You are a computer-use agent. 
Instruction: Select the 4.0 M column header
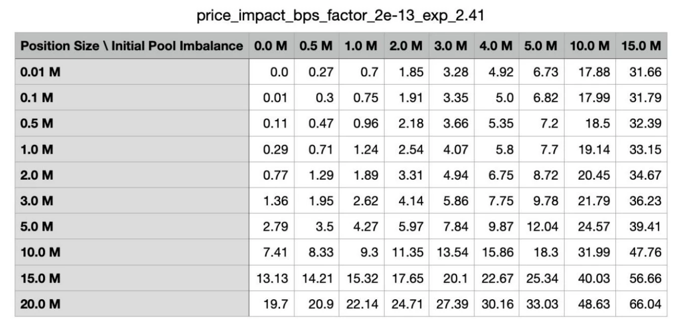coord(495,46)
